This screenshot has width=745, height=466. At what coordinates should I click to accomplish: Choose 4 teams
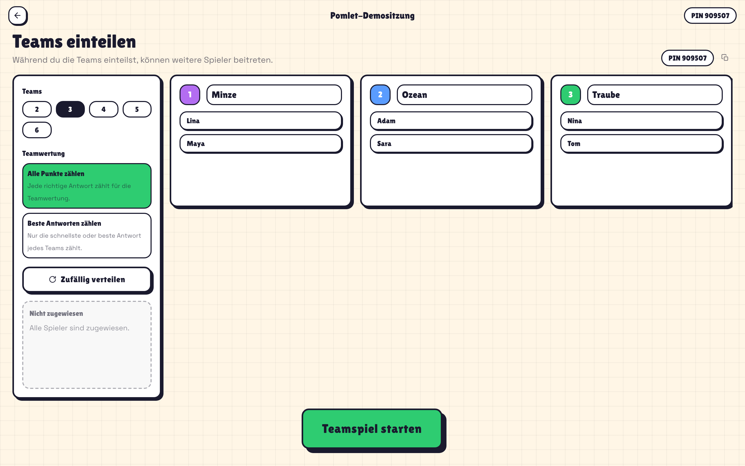click(103, 109)
